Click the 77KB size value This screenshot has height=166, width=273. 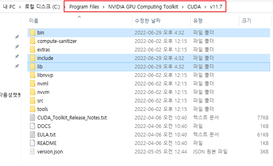[x=263, y=118]
